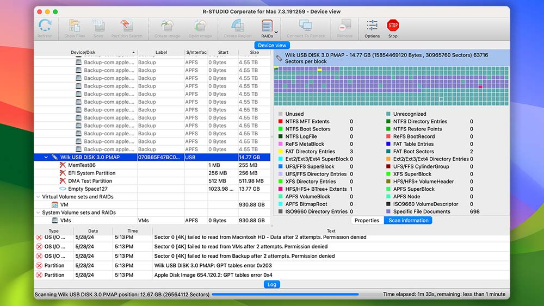Screen dimensions: 544x306
Task: Select the Scan information tab
Action: pyautogui.click(x=409, y=221)
